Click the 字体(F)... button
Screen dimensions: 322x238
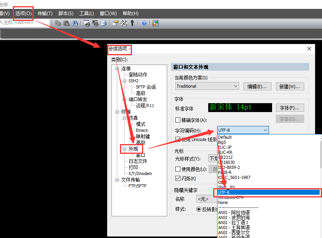pos(289,108)
